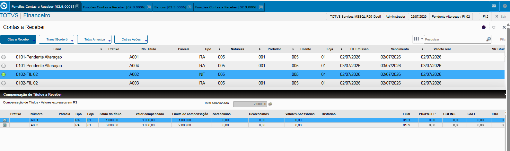This screenshot has height=151, width=510.
Task: Open the mail envelope icon
Action: pos(494,6)
